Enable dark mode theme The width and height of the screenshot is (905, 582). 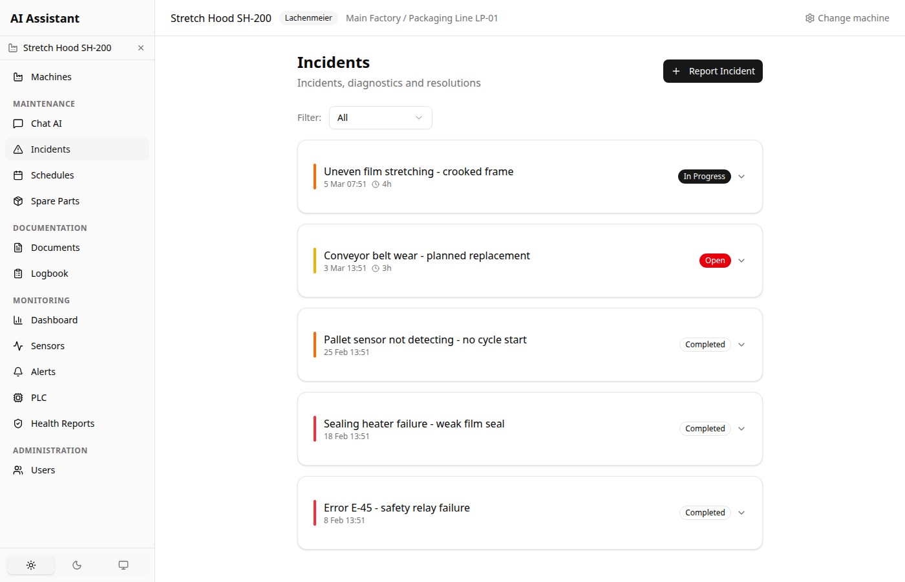77,565
